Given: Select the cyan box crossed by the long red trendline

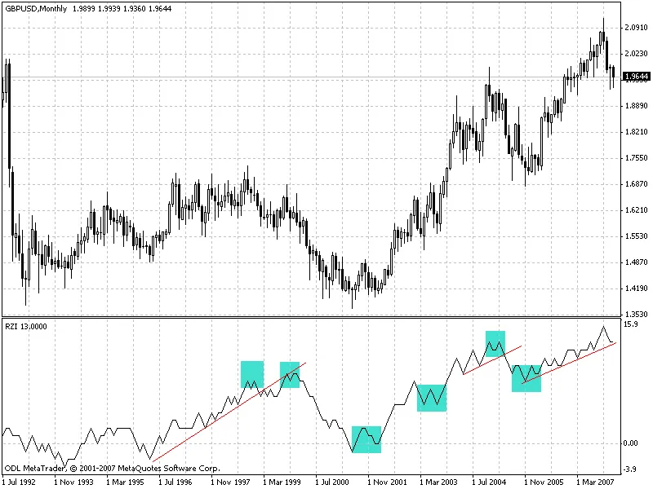Looking at the screenshot, I should pyautogui.click(x=290, y=374).
